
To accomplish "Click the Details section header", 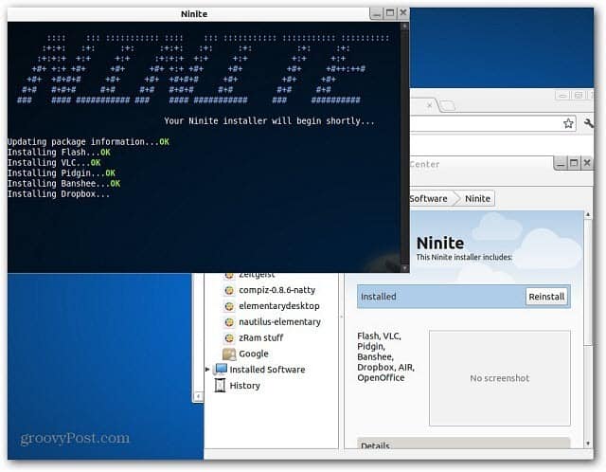I will [x=463, y=444].
